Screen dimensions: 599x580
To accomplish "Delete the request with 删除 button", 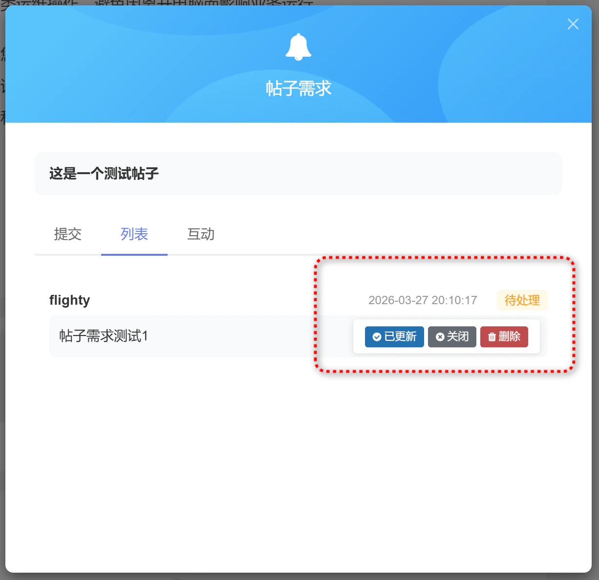I will click(504, 337).
